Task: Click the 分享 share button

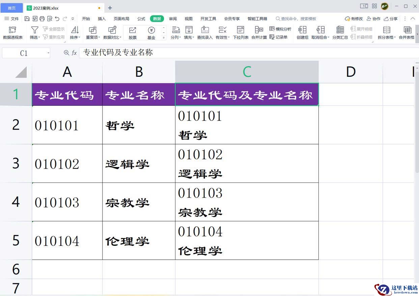Action: (391, 19)
